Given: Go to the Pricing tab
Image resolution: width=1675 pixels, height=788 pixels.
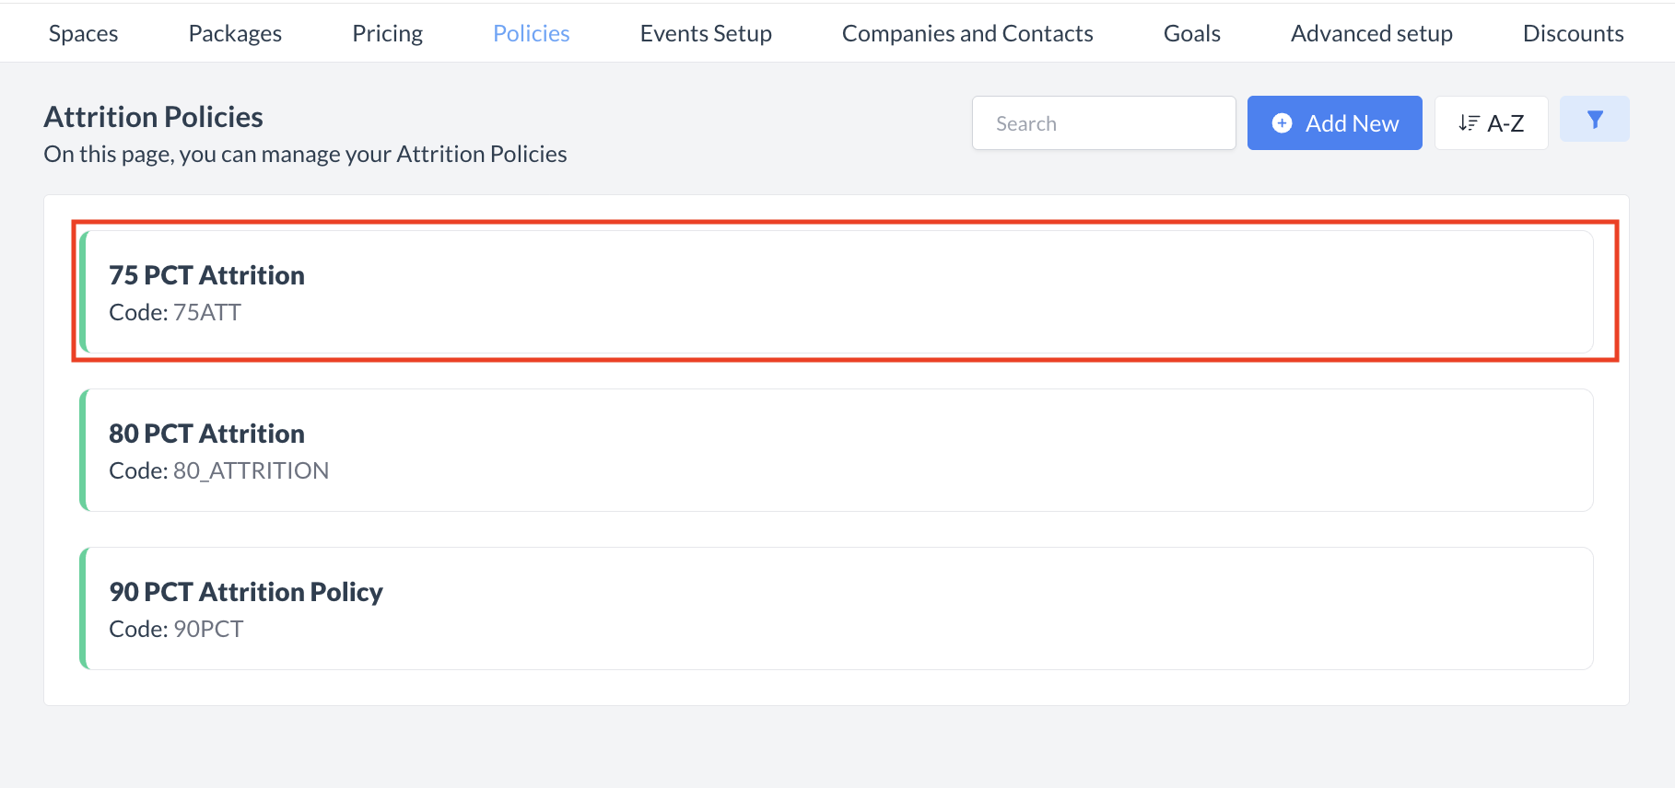Looking at the screenshot, I should [387, 34].
